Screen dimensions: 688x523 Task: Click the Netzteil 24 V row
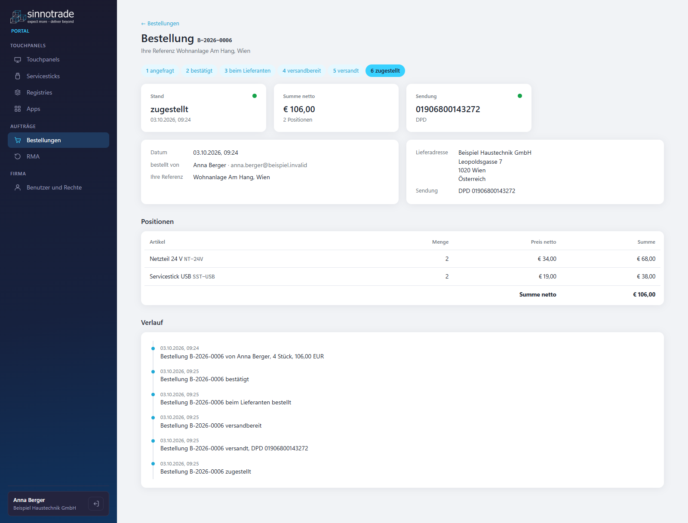pos(402,259)
